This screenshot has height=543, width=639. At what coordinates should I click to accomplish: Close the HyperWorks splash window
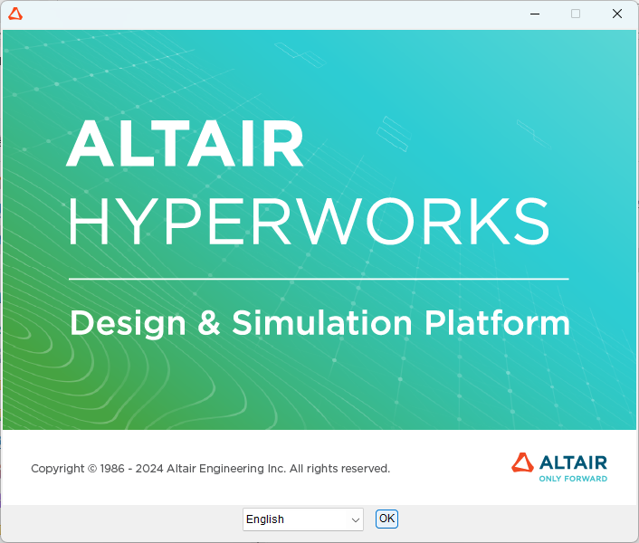pyautogui.click(x=617, y=14)
